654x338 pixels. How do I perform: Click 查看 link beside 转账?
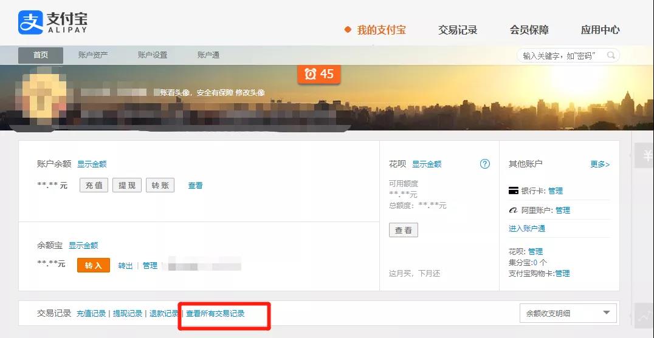[195, 185]
